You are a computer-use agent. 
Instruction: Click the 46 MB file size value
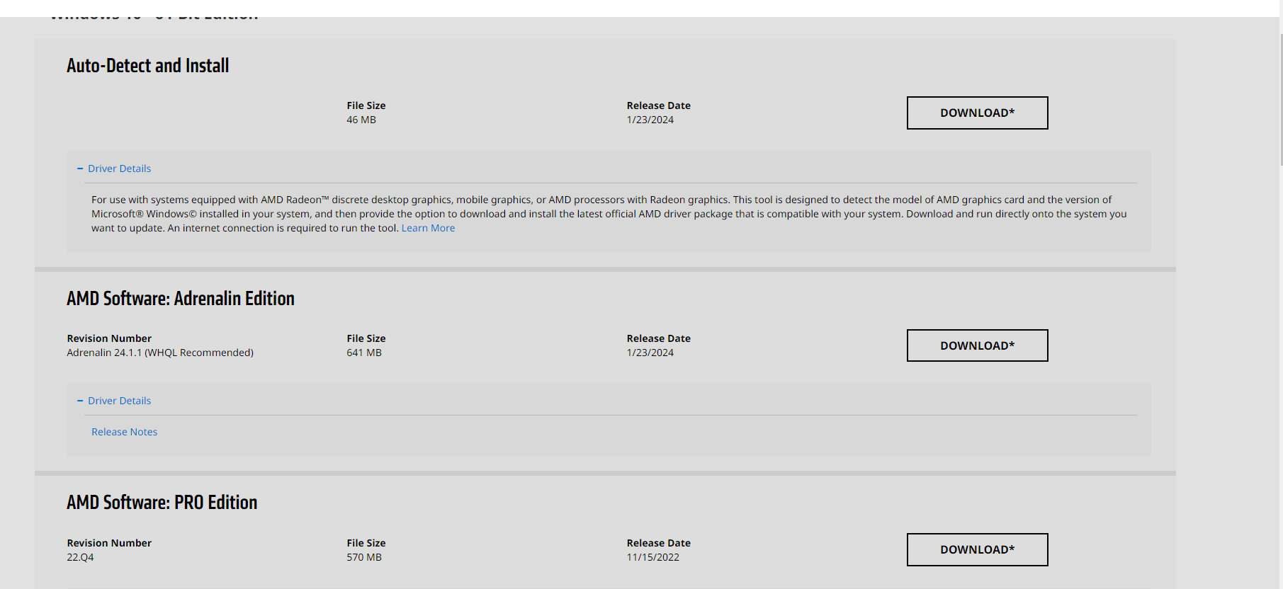(361, 120)
